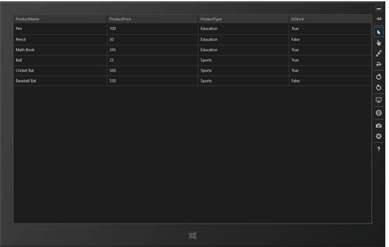The height and width of the screenshot is (247, 389).
Task: Click InStock True in Math Book row
Action: click(330, 50)
